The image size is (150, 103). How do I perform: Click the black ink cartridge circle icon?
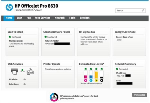[102, 80]
